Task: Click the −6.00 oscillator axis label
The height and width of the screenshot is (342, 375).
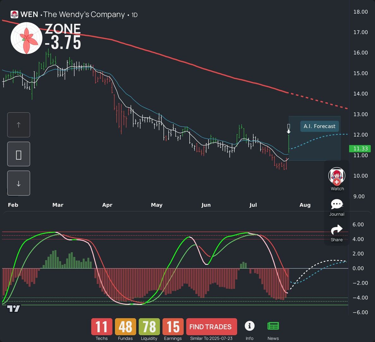Action: 360,312
